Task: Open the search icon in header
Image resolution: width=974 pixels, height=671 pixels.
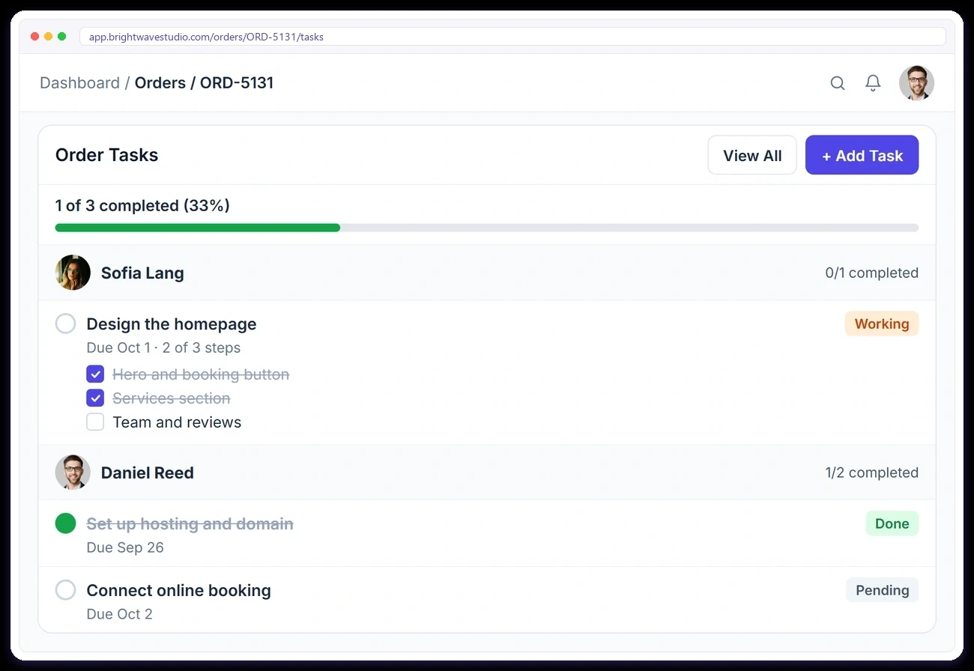Action: click(838, 83)
